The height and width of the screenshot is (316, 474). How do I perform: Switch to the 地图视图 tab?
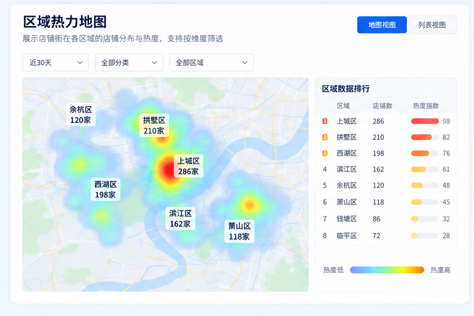(x=382, y=25)
